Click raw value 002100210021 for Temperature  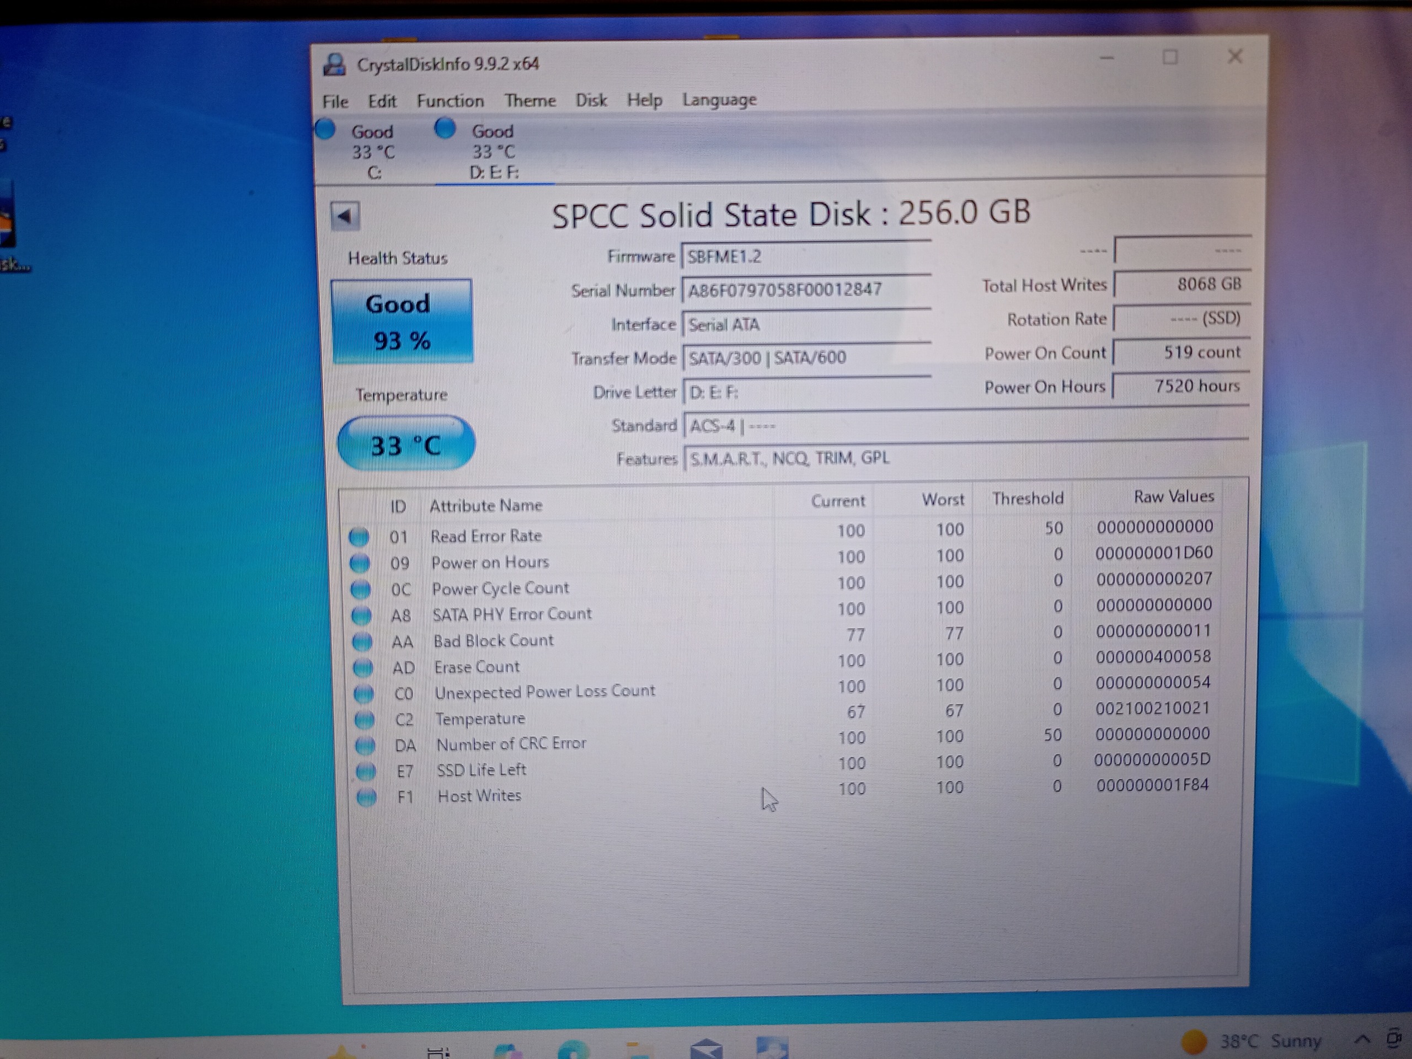click(1153, 708)
